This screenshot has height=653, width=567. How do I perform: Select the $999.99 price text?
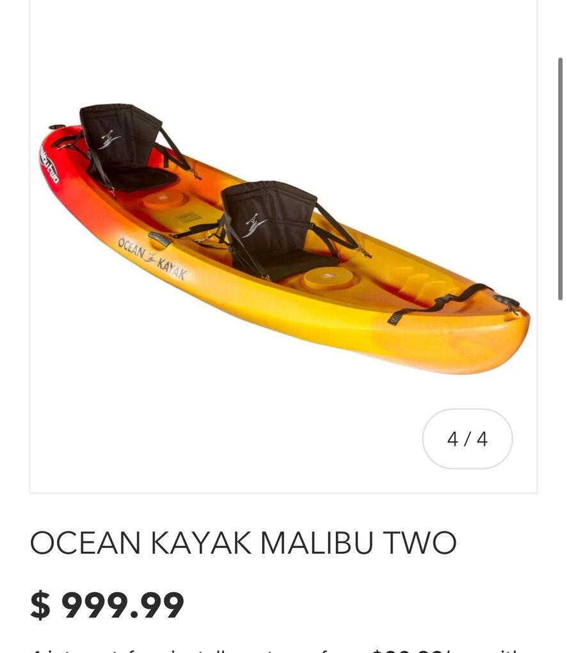point(107,605)
